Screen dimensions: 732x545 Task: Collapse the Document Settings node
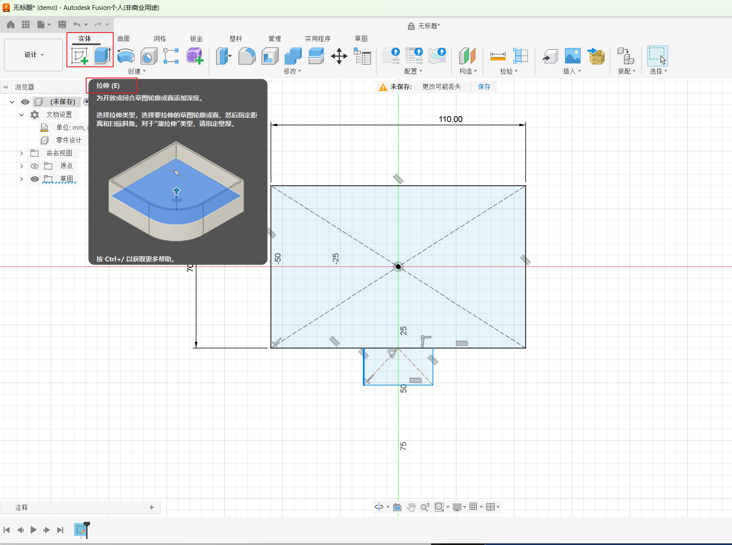click(x=21, y=115)
